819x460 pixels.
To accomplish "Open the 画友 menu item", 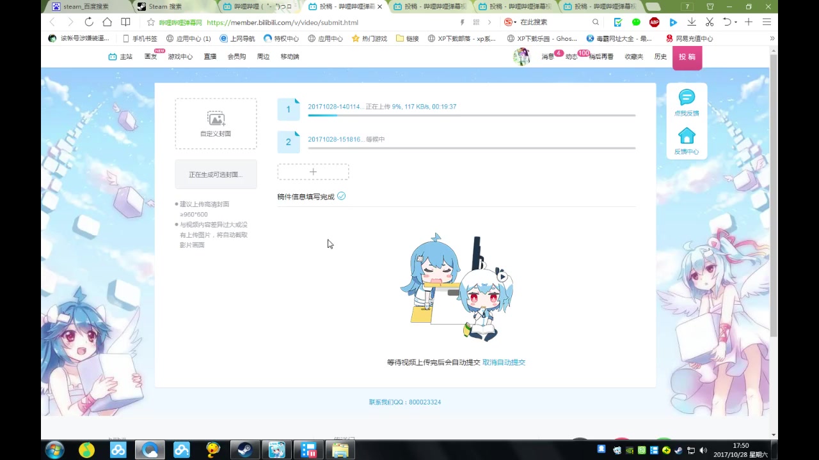I will click(150, 57).
